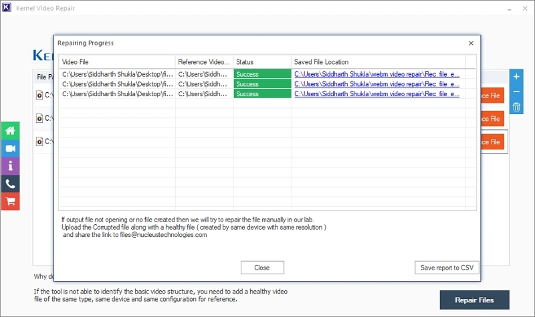Click the plus add file icon

pyautogui.click(x=516, y=77)
